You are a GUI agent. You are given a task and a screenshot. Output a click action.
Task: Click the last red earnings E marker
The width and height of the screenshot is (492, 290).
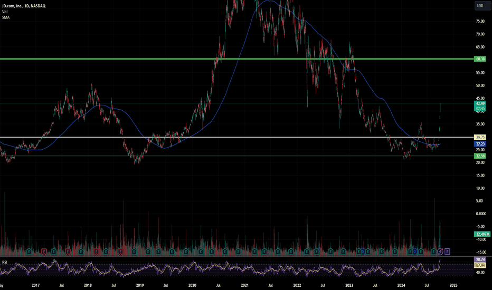tap(120, 252)
